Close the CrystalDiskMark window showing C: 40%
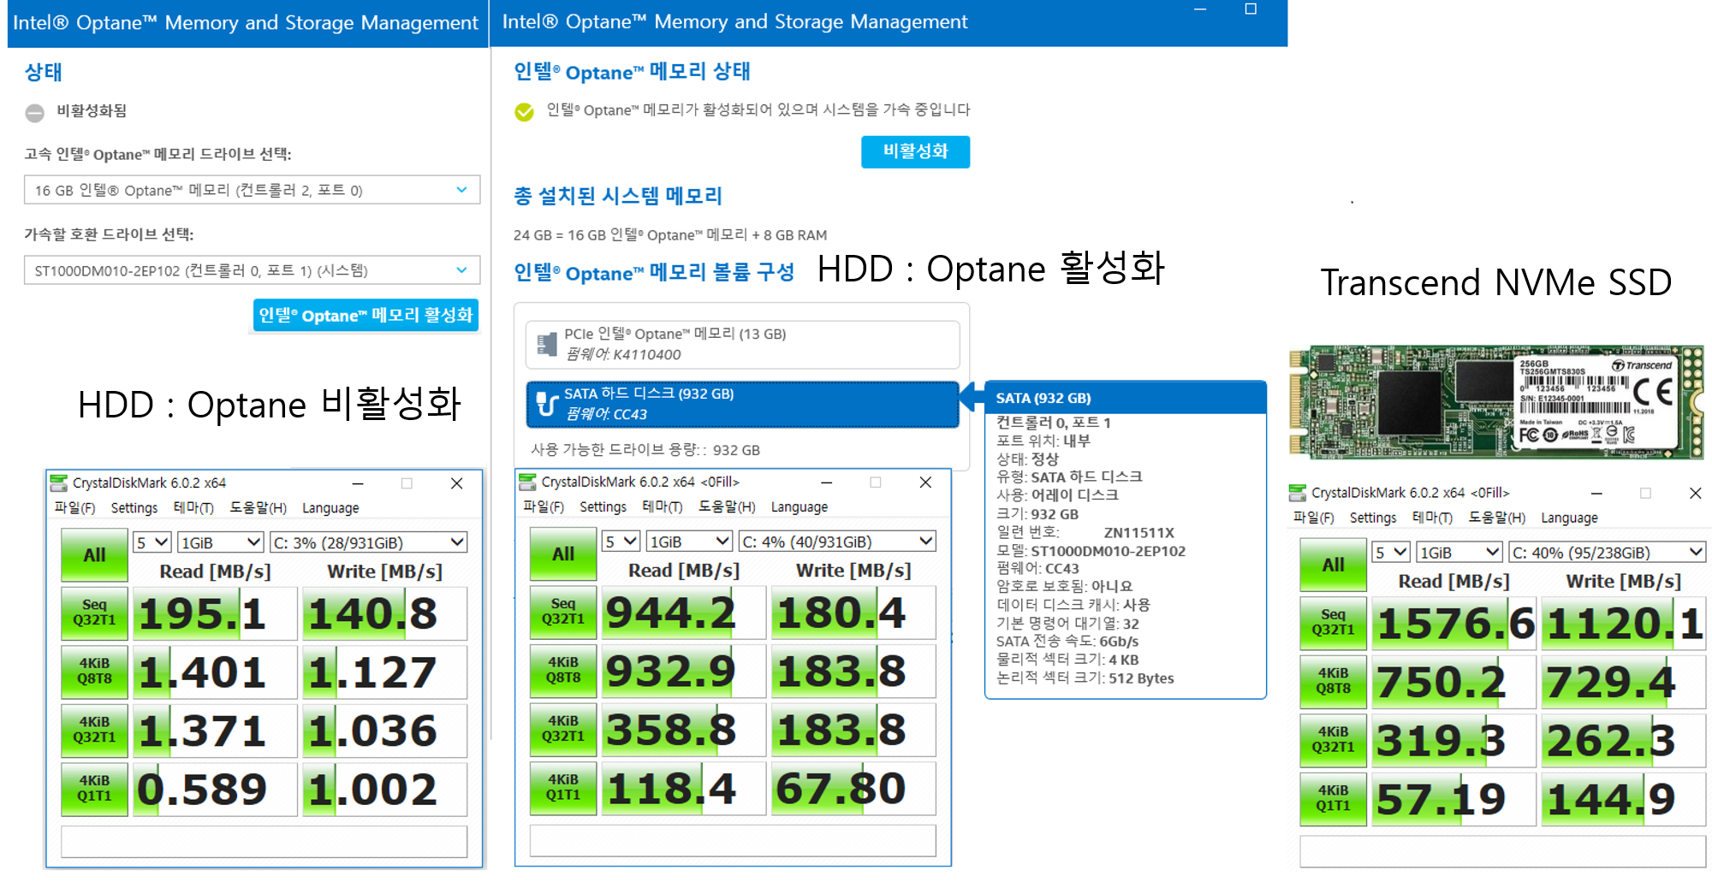1712x882 pixels. tap(1695, 493)
